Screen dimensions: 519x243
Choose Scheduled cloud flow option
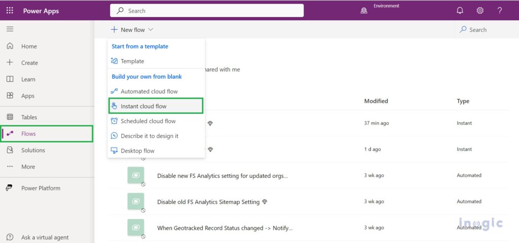pos(148,121)
